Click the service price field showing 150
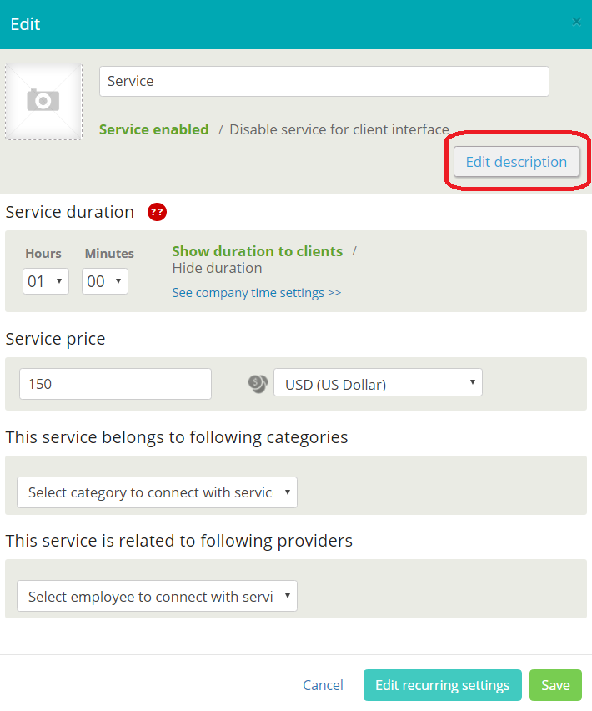The width and height of the screenshot is (592, 711). 115,384
